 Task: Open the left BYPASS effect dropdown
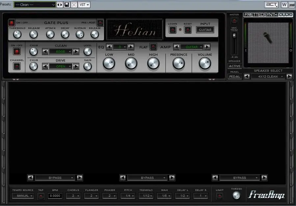point(55,177)
